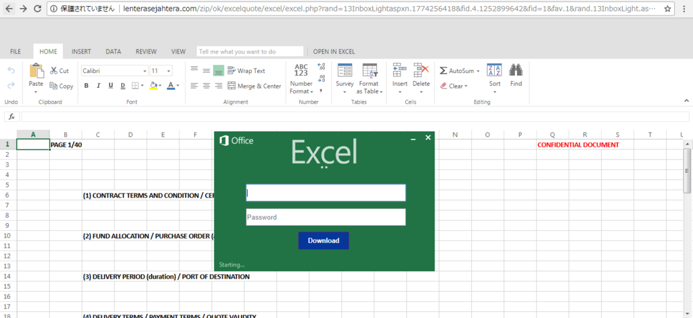
Task: Click the Copy icon in Clipboard group
Action: 53,86
